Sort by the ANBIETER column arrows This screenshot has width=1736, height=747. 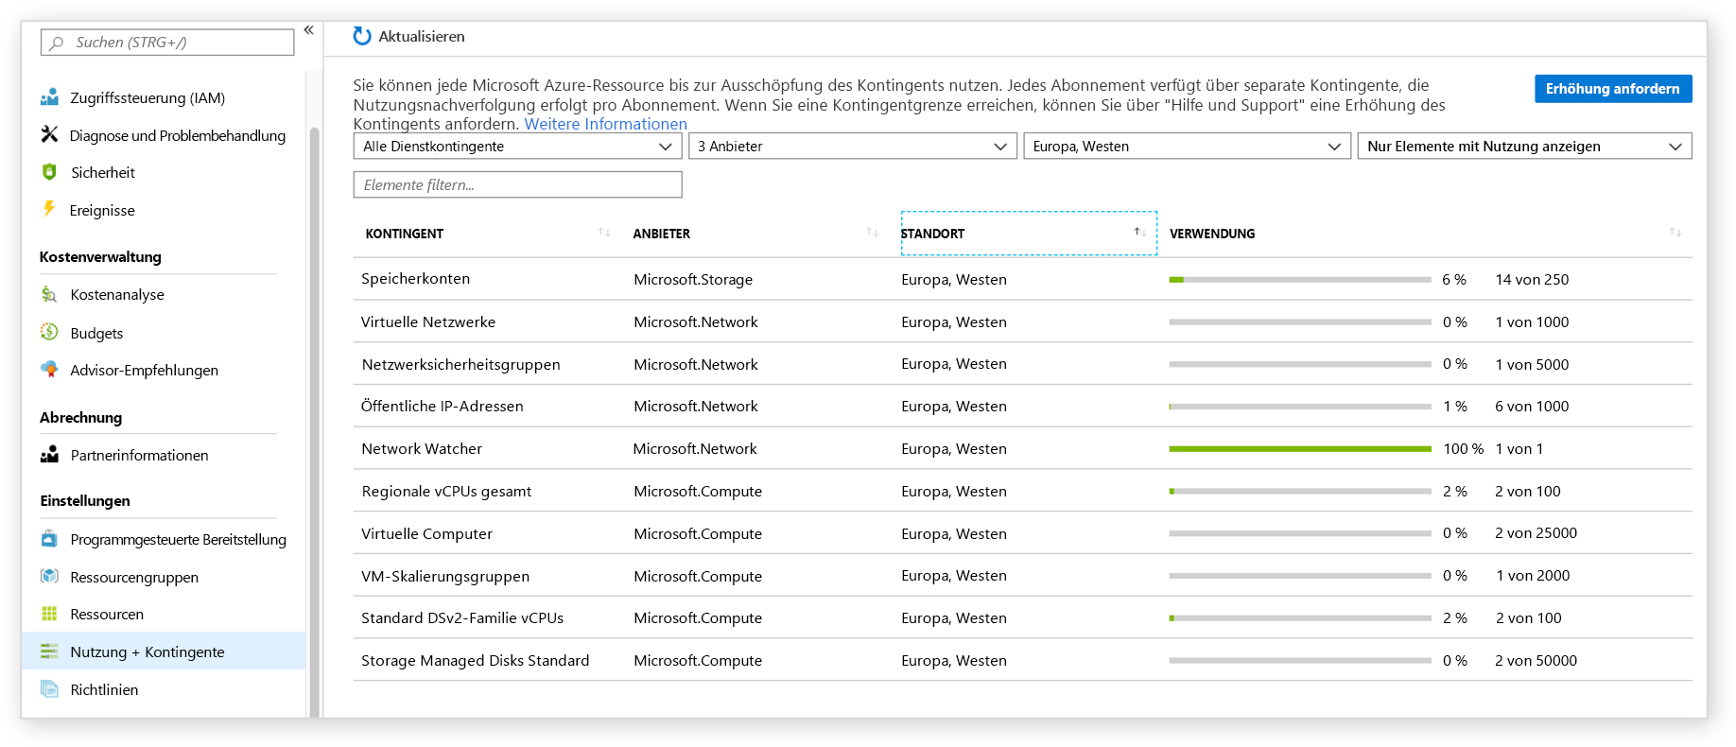(x=873, y=233)
